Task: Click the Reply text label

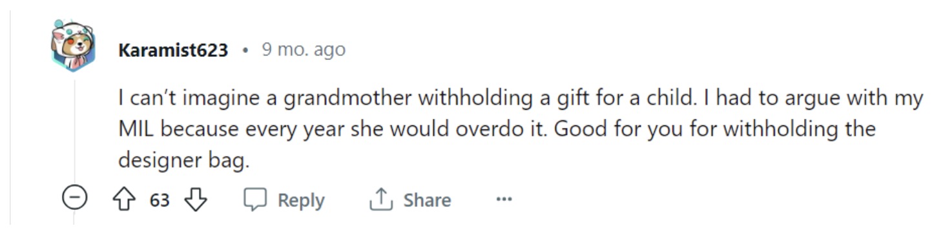Action: pyautogui.click(x=301, y=200)
